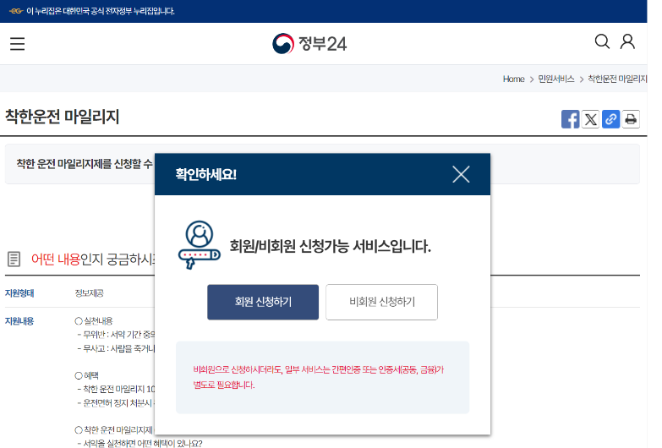Click the 혜택 bullet text
662x448 pixels.
86,375
